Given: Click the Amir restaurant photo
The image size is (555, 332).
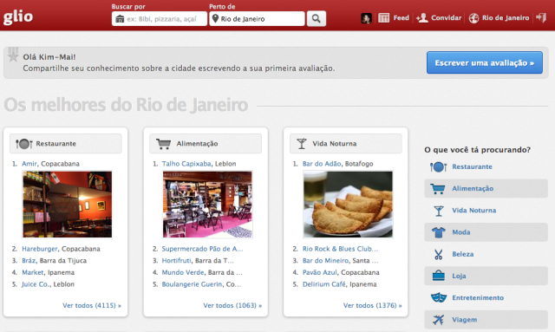Looking at the screenshot, I should point(68,205).
